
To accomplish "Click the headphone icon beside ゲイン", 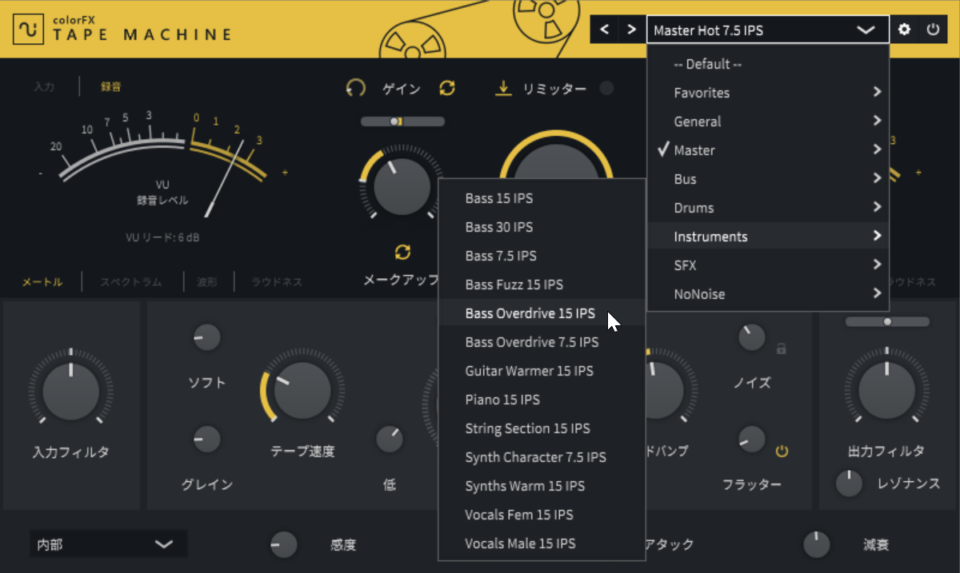I will 354,88.
